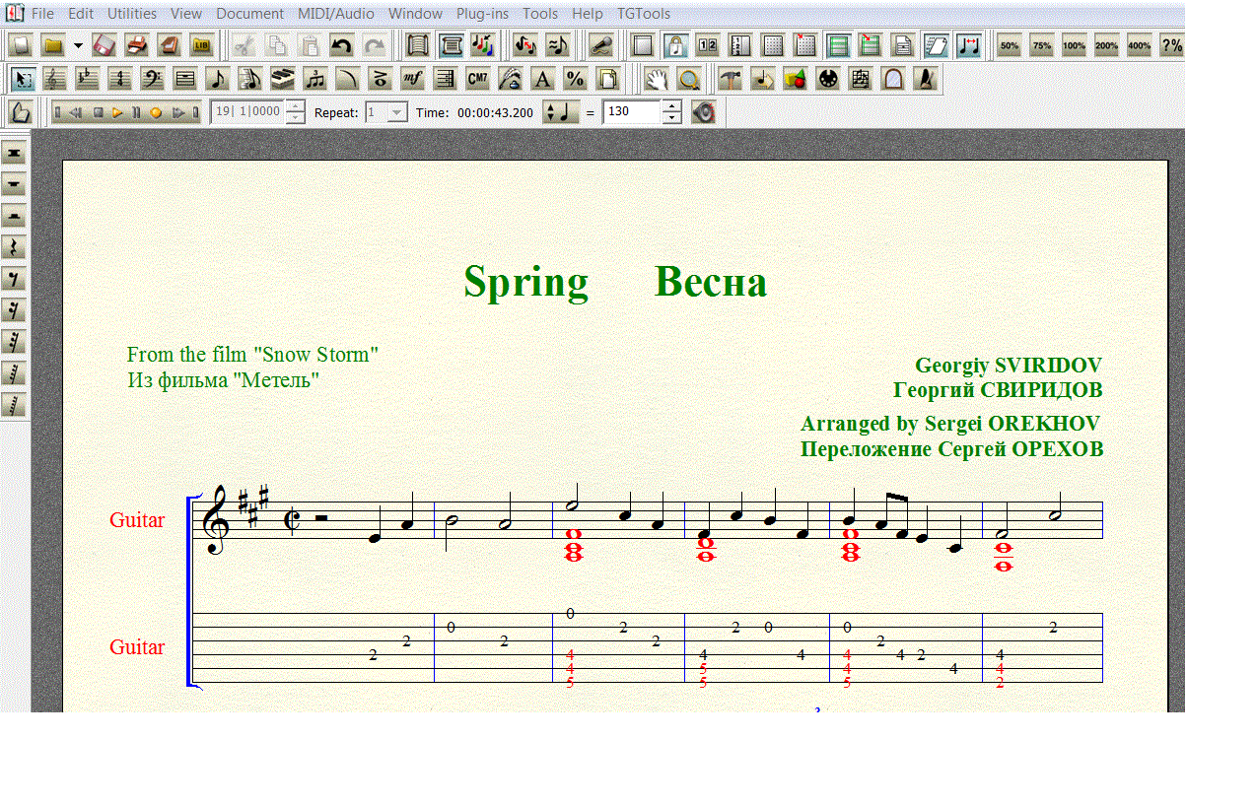Image resolution: width=1256 pixels, height=805 pixels.
Task: Select the Time Signature tool
Action: [121, 79]
